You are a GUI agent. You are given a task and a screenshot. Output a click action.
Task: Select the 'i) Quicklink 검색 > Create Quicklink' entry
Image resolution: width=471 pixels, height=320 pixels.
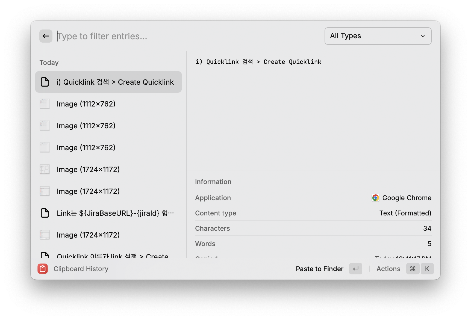(108, 82)
